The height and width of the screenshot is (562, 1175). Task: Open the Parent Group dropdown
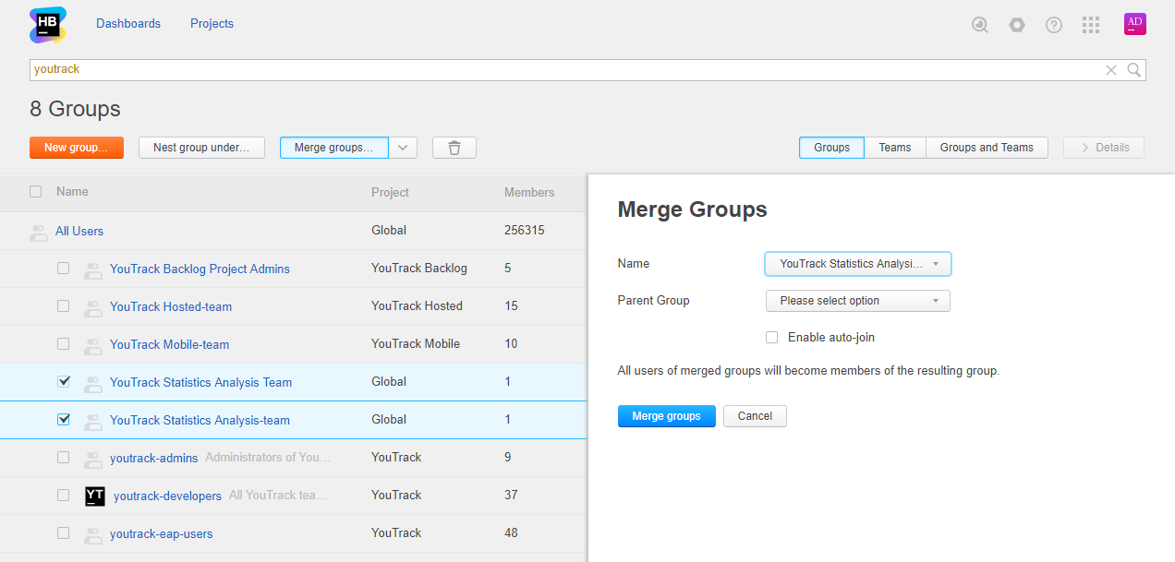tap(857, 301)
